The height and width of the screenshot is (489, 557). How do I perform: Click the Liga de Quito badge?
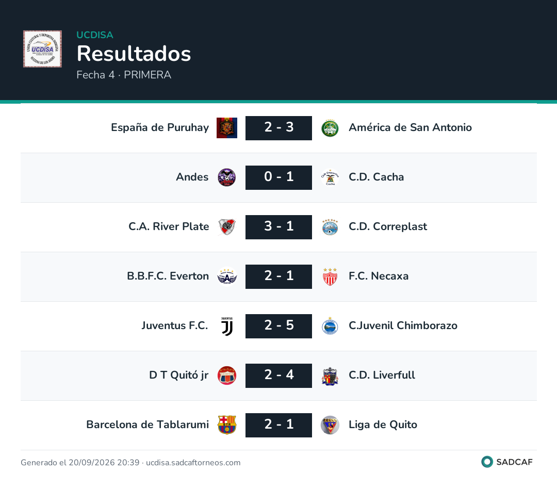click(330, 425)
